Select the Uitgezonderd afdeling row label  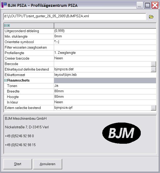(22, 31)
